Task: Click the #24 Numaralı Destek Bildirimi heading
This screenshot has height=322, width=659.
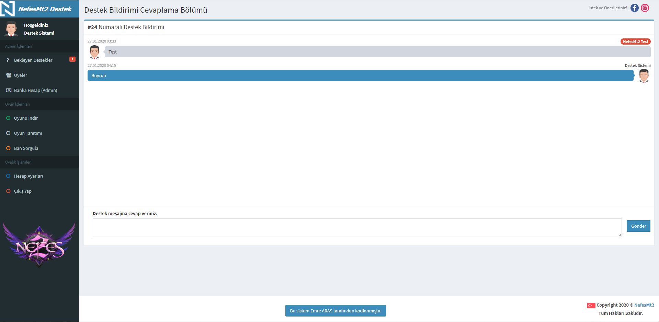Action: pyautogui.click(x=126, y=27)
